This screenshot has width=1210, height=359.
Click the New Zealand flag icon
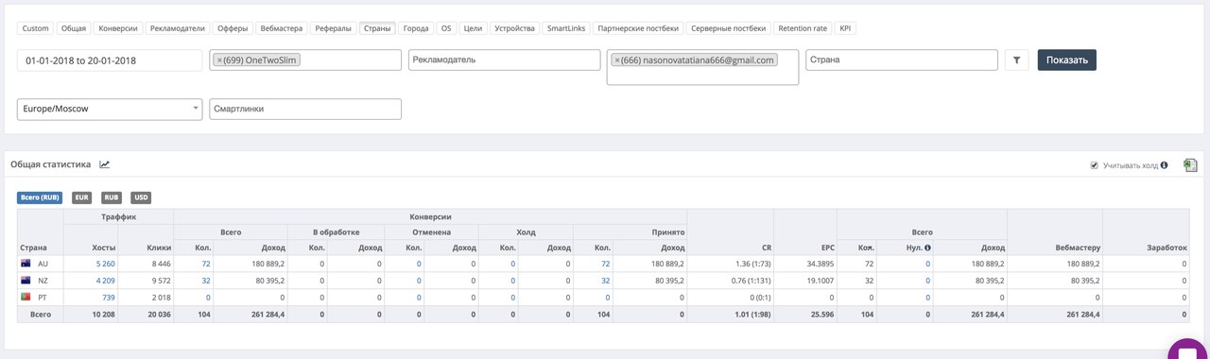tap(26, 281)
